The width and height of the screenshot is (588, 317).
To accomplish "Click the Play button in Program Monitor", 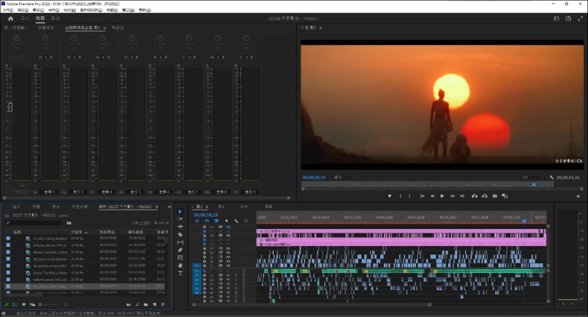I will pos(442,196).
